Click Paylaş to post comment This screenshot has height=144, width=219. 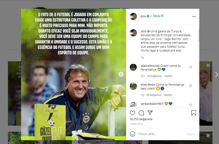click(191, 134)
